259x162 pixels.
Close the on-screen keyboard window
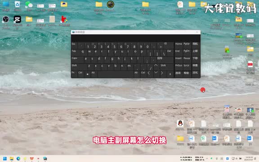click(197, 32)
